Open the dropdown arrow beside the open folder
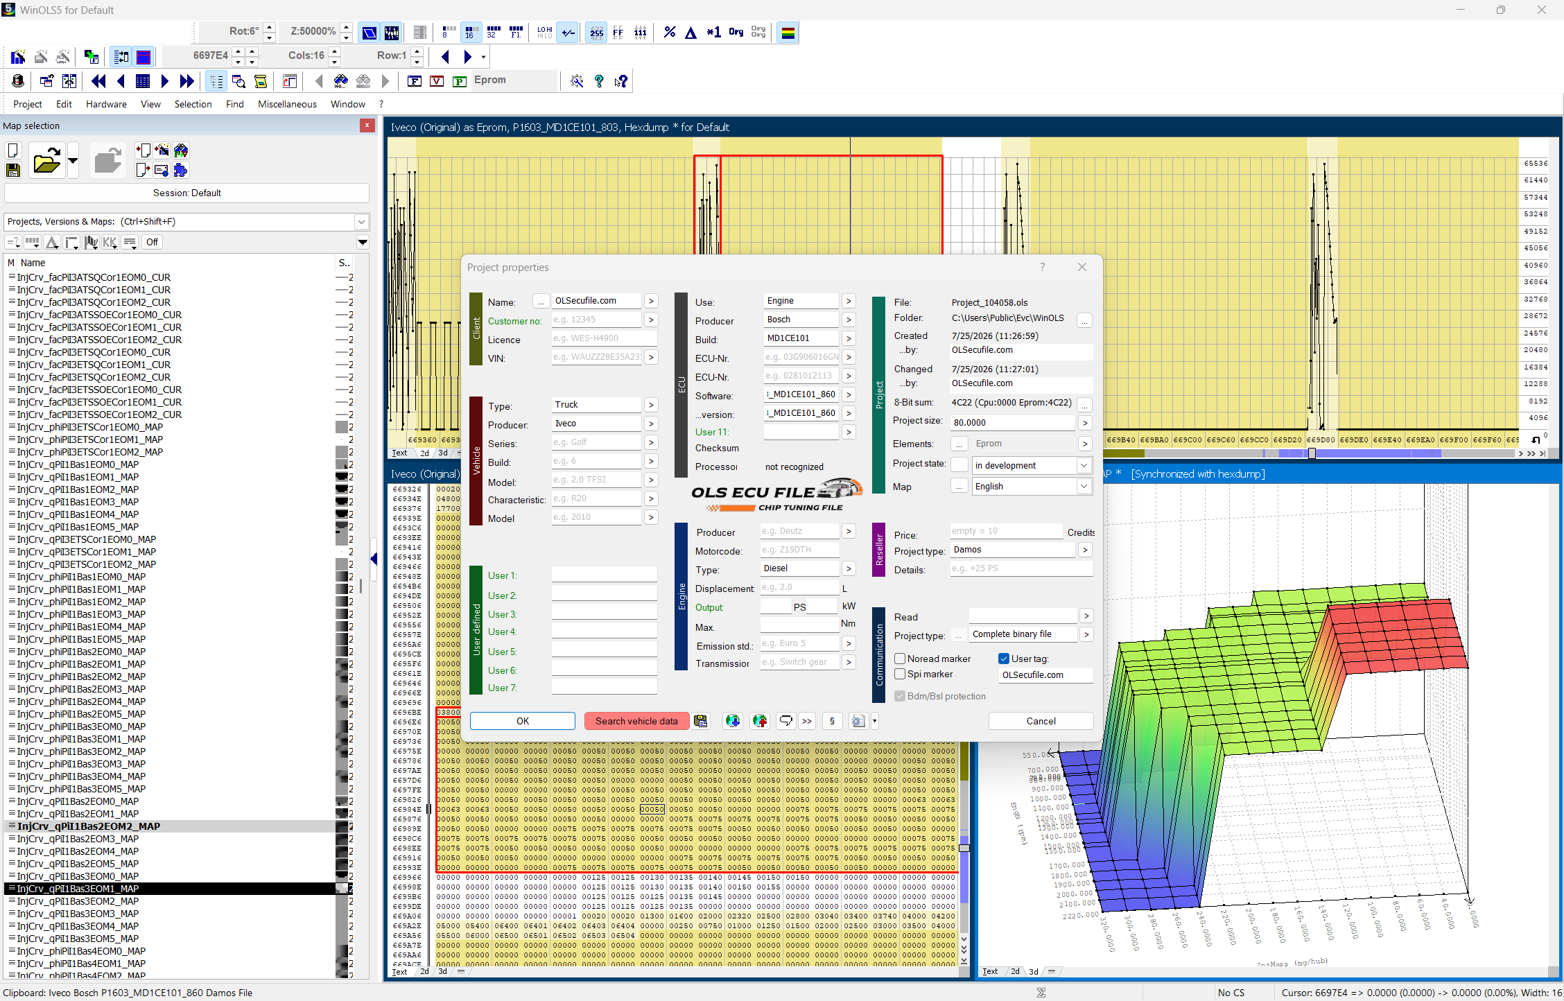 point(73,161)
